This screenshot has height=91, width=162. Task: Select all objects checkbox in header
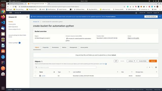tap(35, 72)
